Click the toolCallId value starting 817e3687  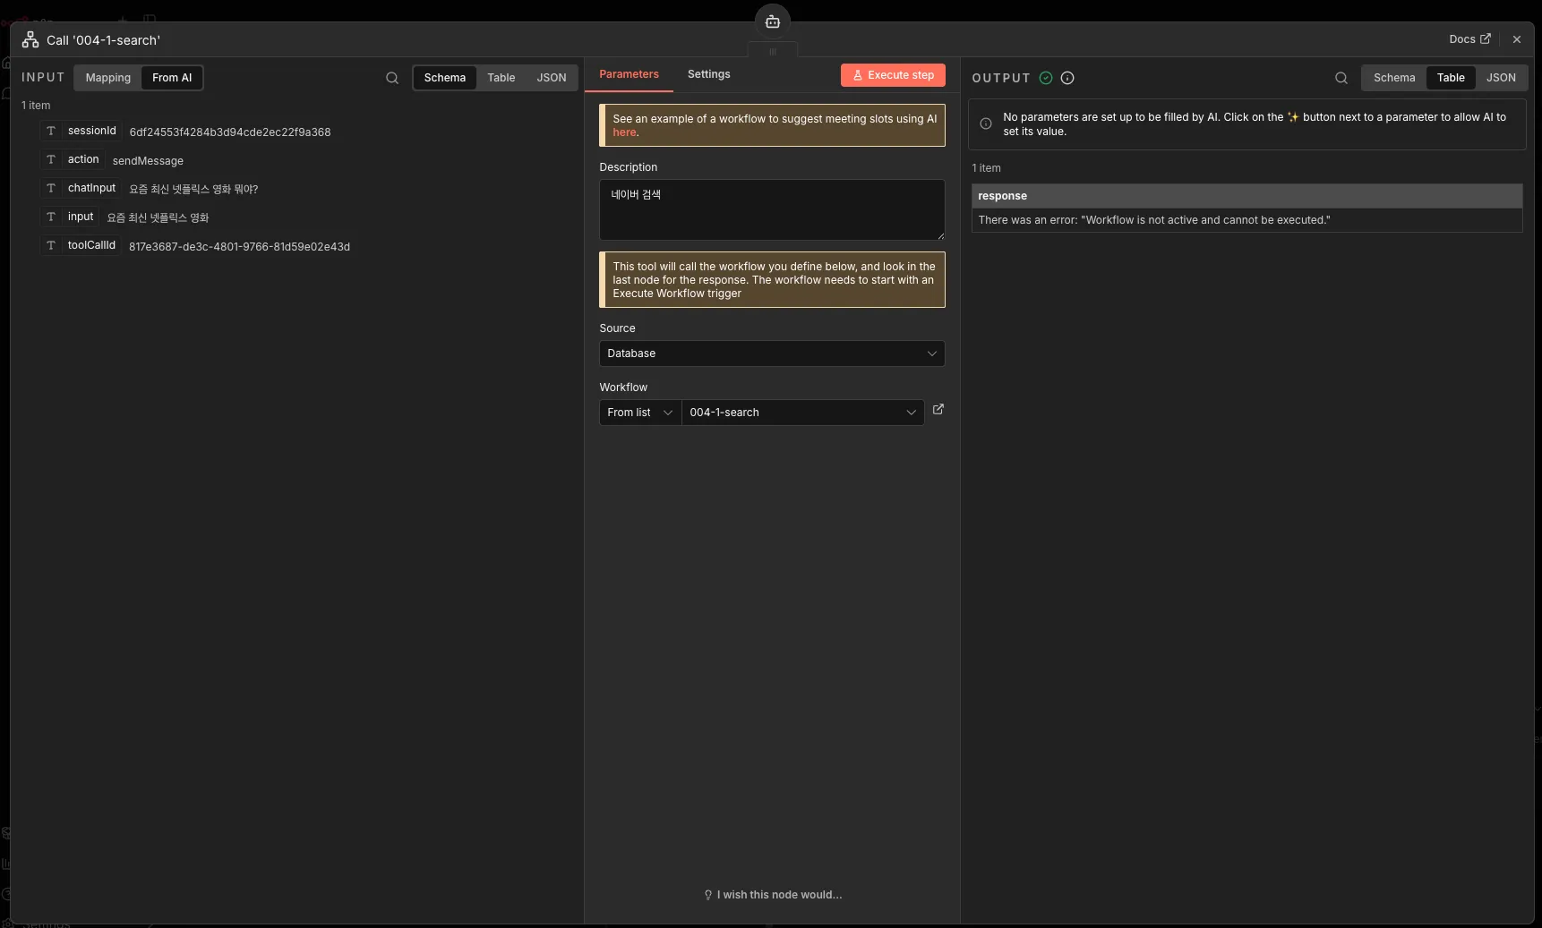(239, 247)
